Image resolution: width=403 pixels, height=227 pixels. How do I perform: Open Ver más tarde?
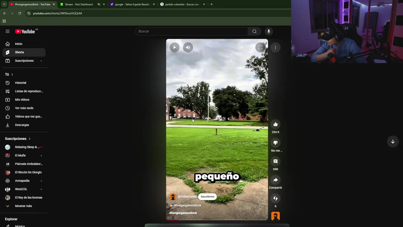(24, 108)
